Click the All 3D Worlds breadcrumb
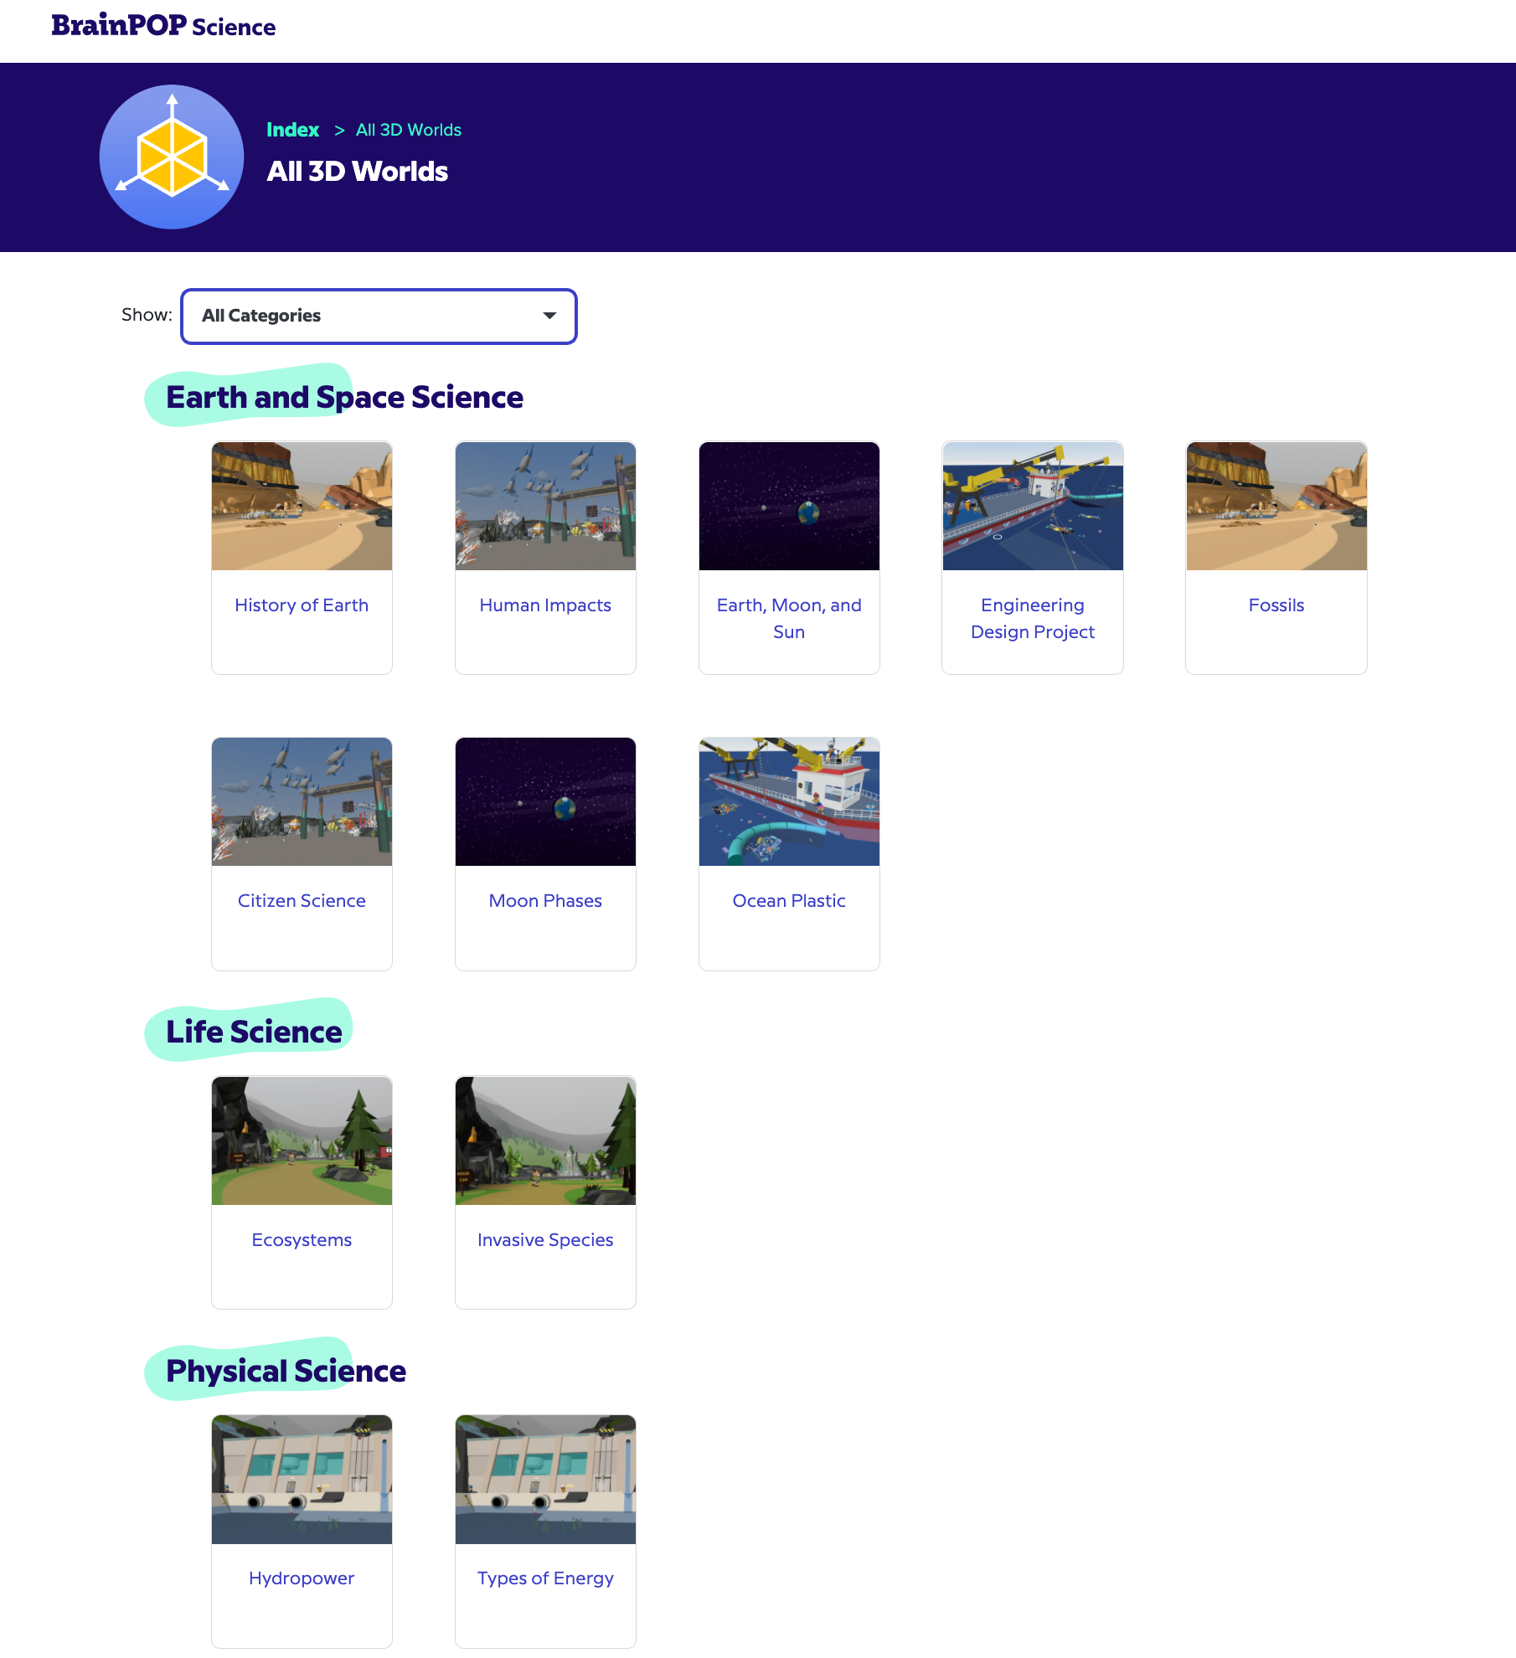The width and height of the screenshot is (1516, 1658). click(408, 130)
